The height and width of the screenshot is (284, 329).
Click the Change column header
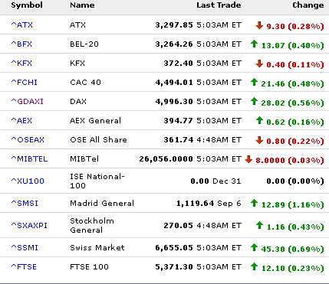pos(308,5)
